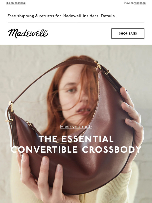Click the free shipping banner text
The height and width of the screenshot is (203, 152).
(62, 16)
